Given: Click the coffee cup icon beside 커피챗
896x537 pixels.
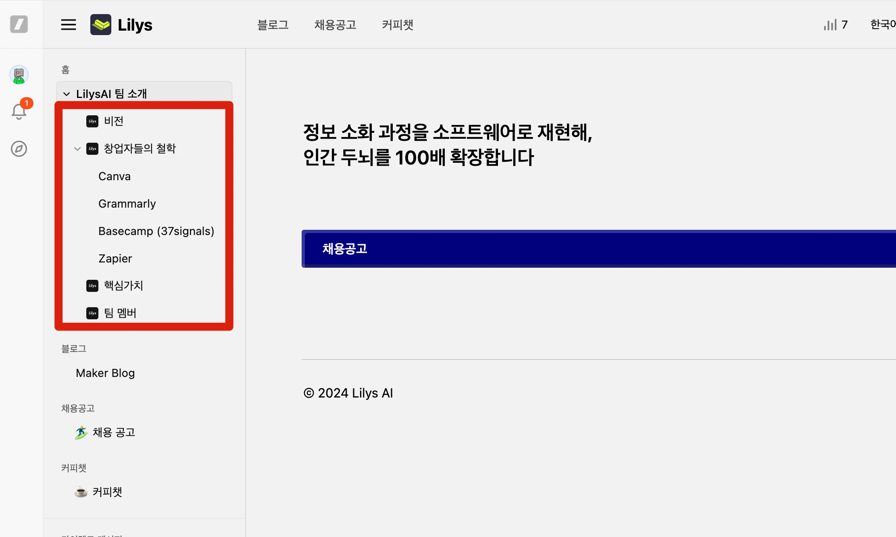Looking at the screenshot, I should point(81,492).
